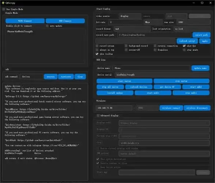The width and height of the screenshot is (215, 183).
Task: Click the wireless port field
Action: pos(147,108)
